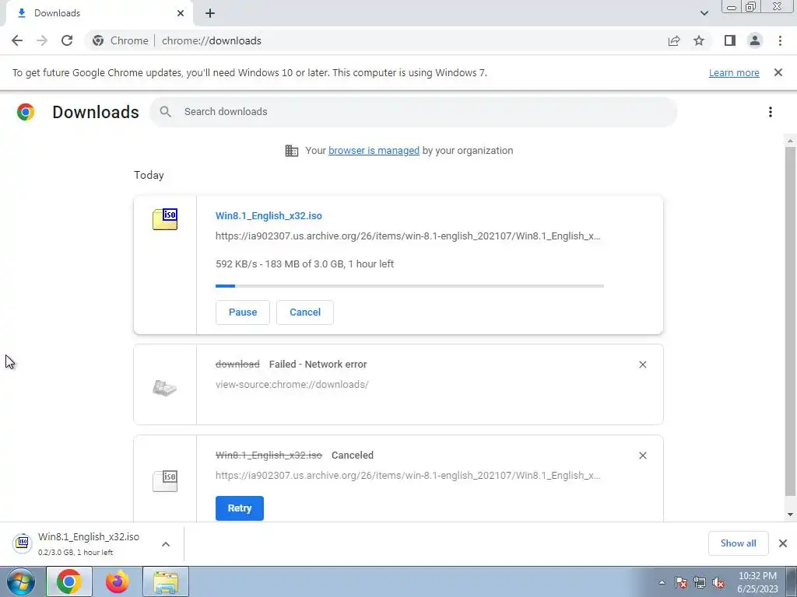Remove the failed network error entry

click(x=642, y=365)
